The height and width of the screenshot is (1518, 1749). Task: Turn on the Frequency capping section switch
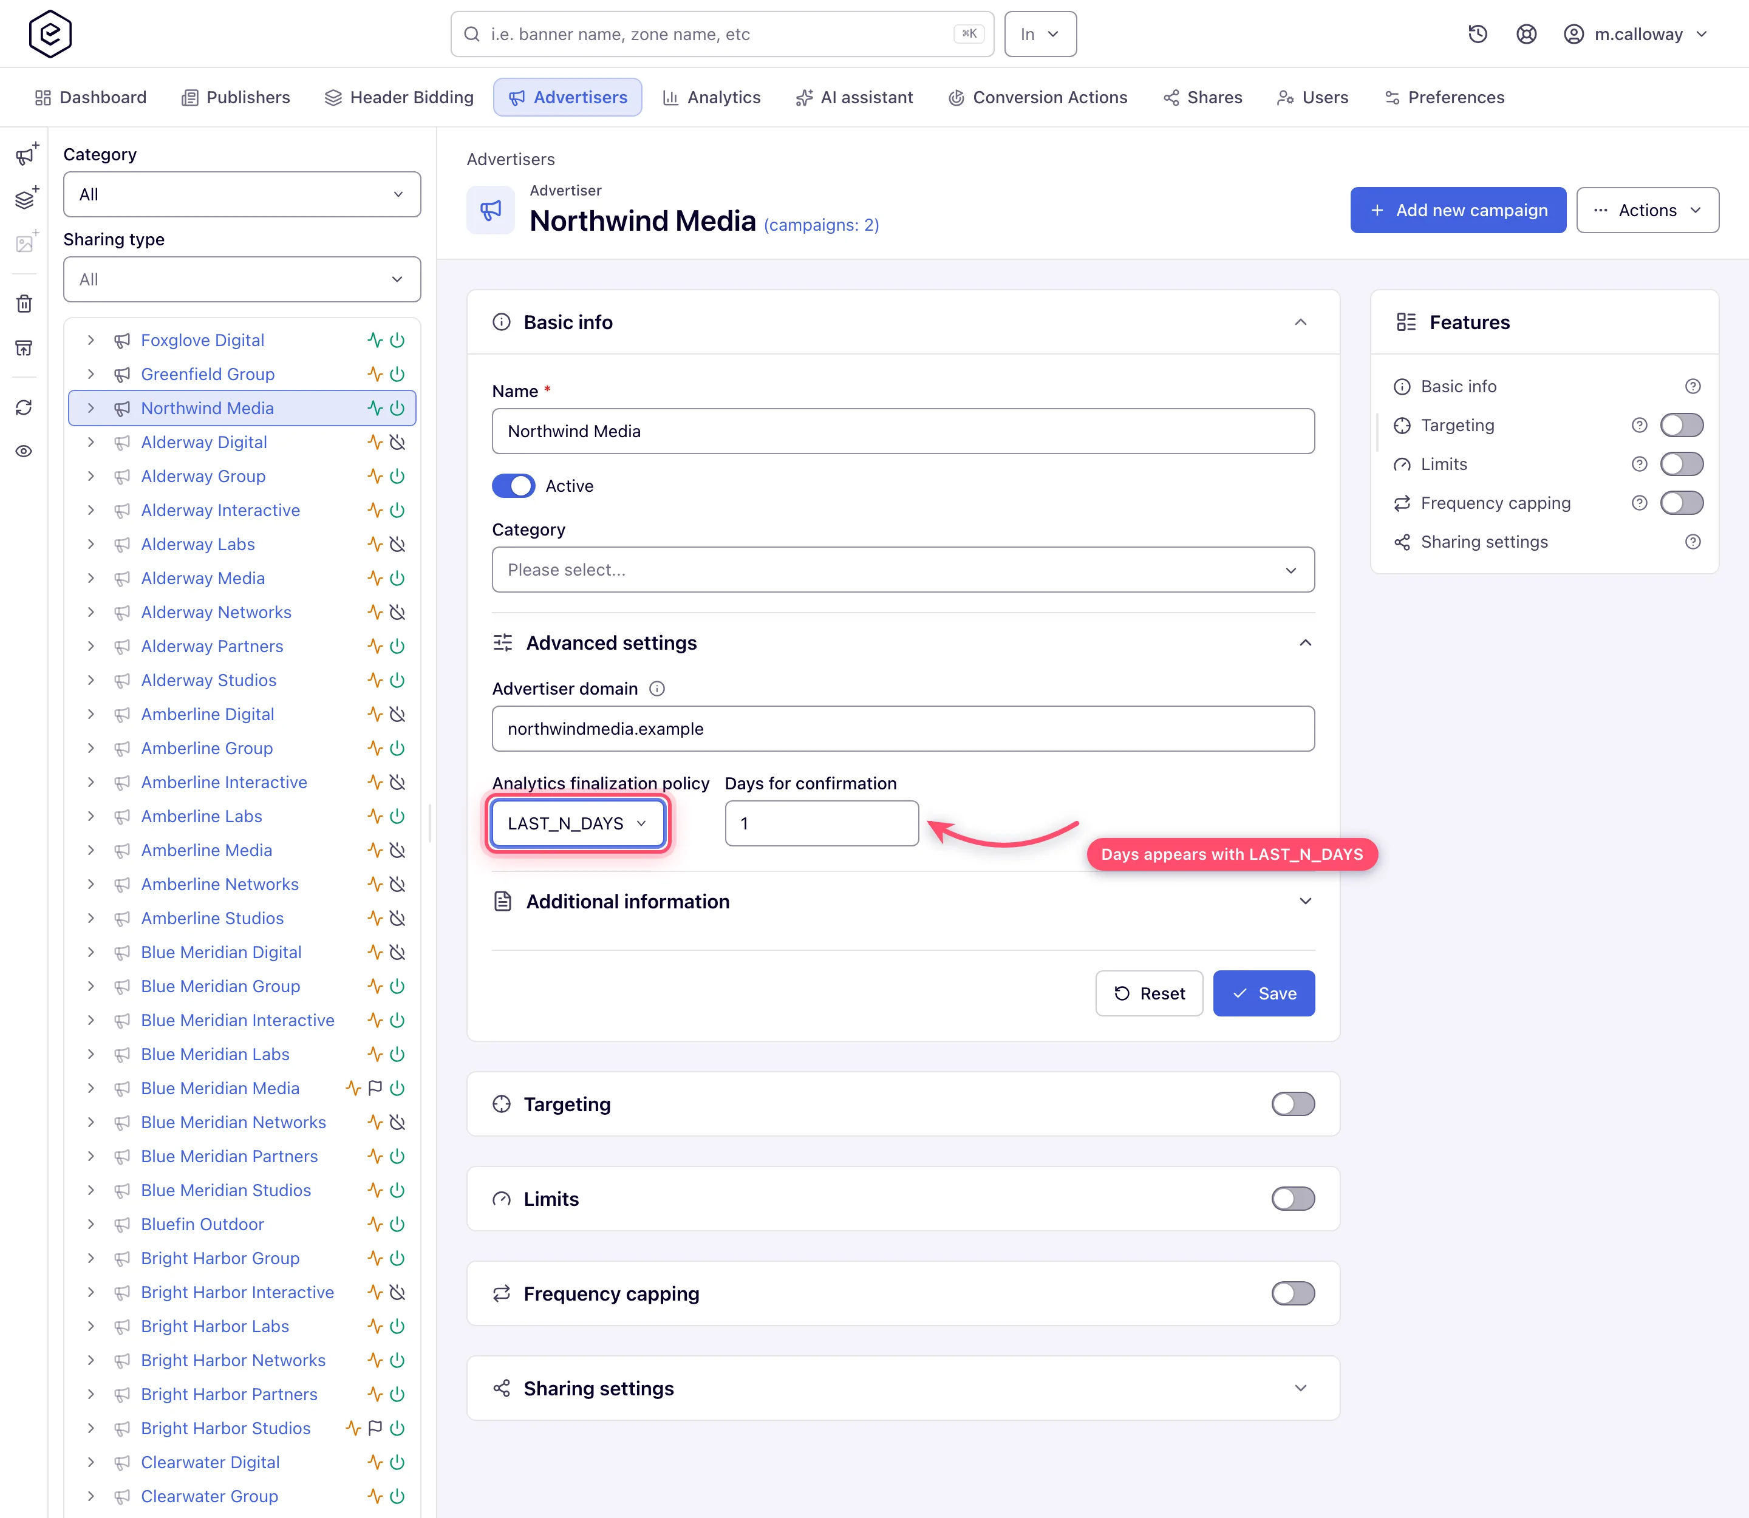click(1293, 1293)
